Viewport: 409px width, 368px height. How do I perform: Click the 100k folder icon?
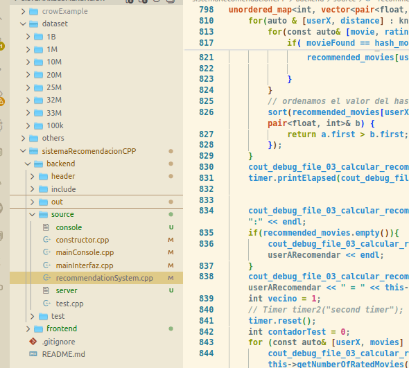coord(38,125)
